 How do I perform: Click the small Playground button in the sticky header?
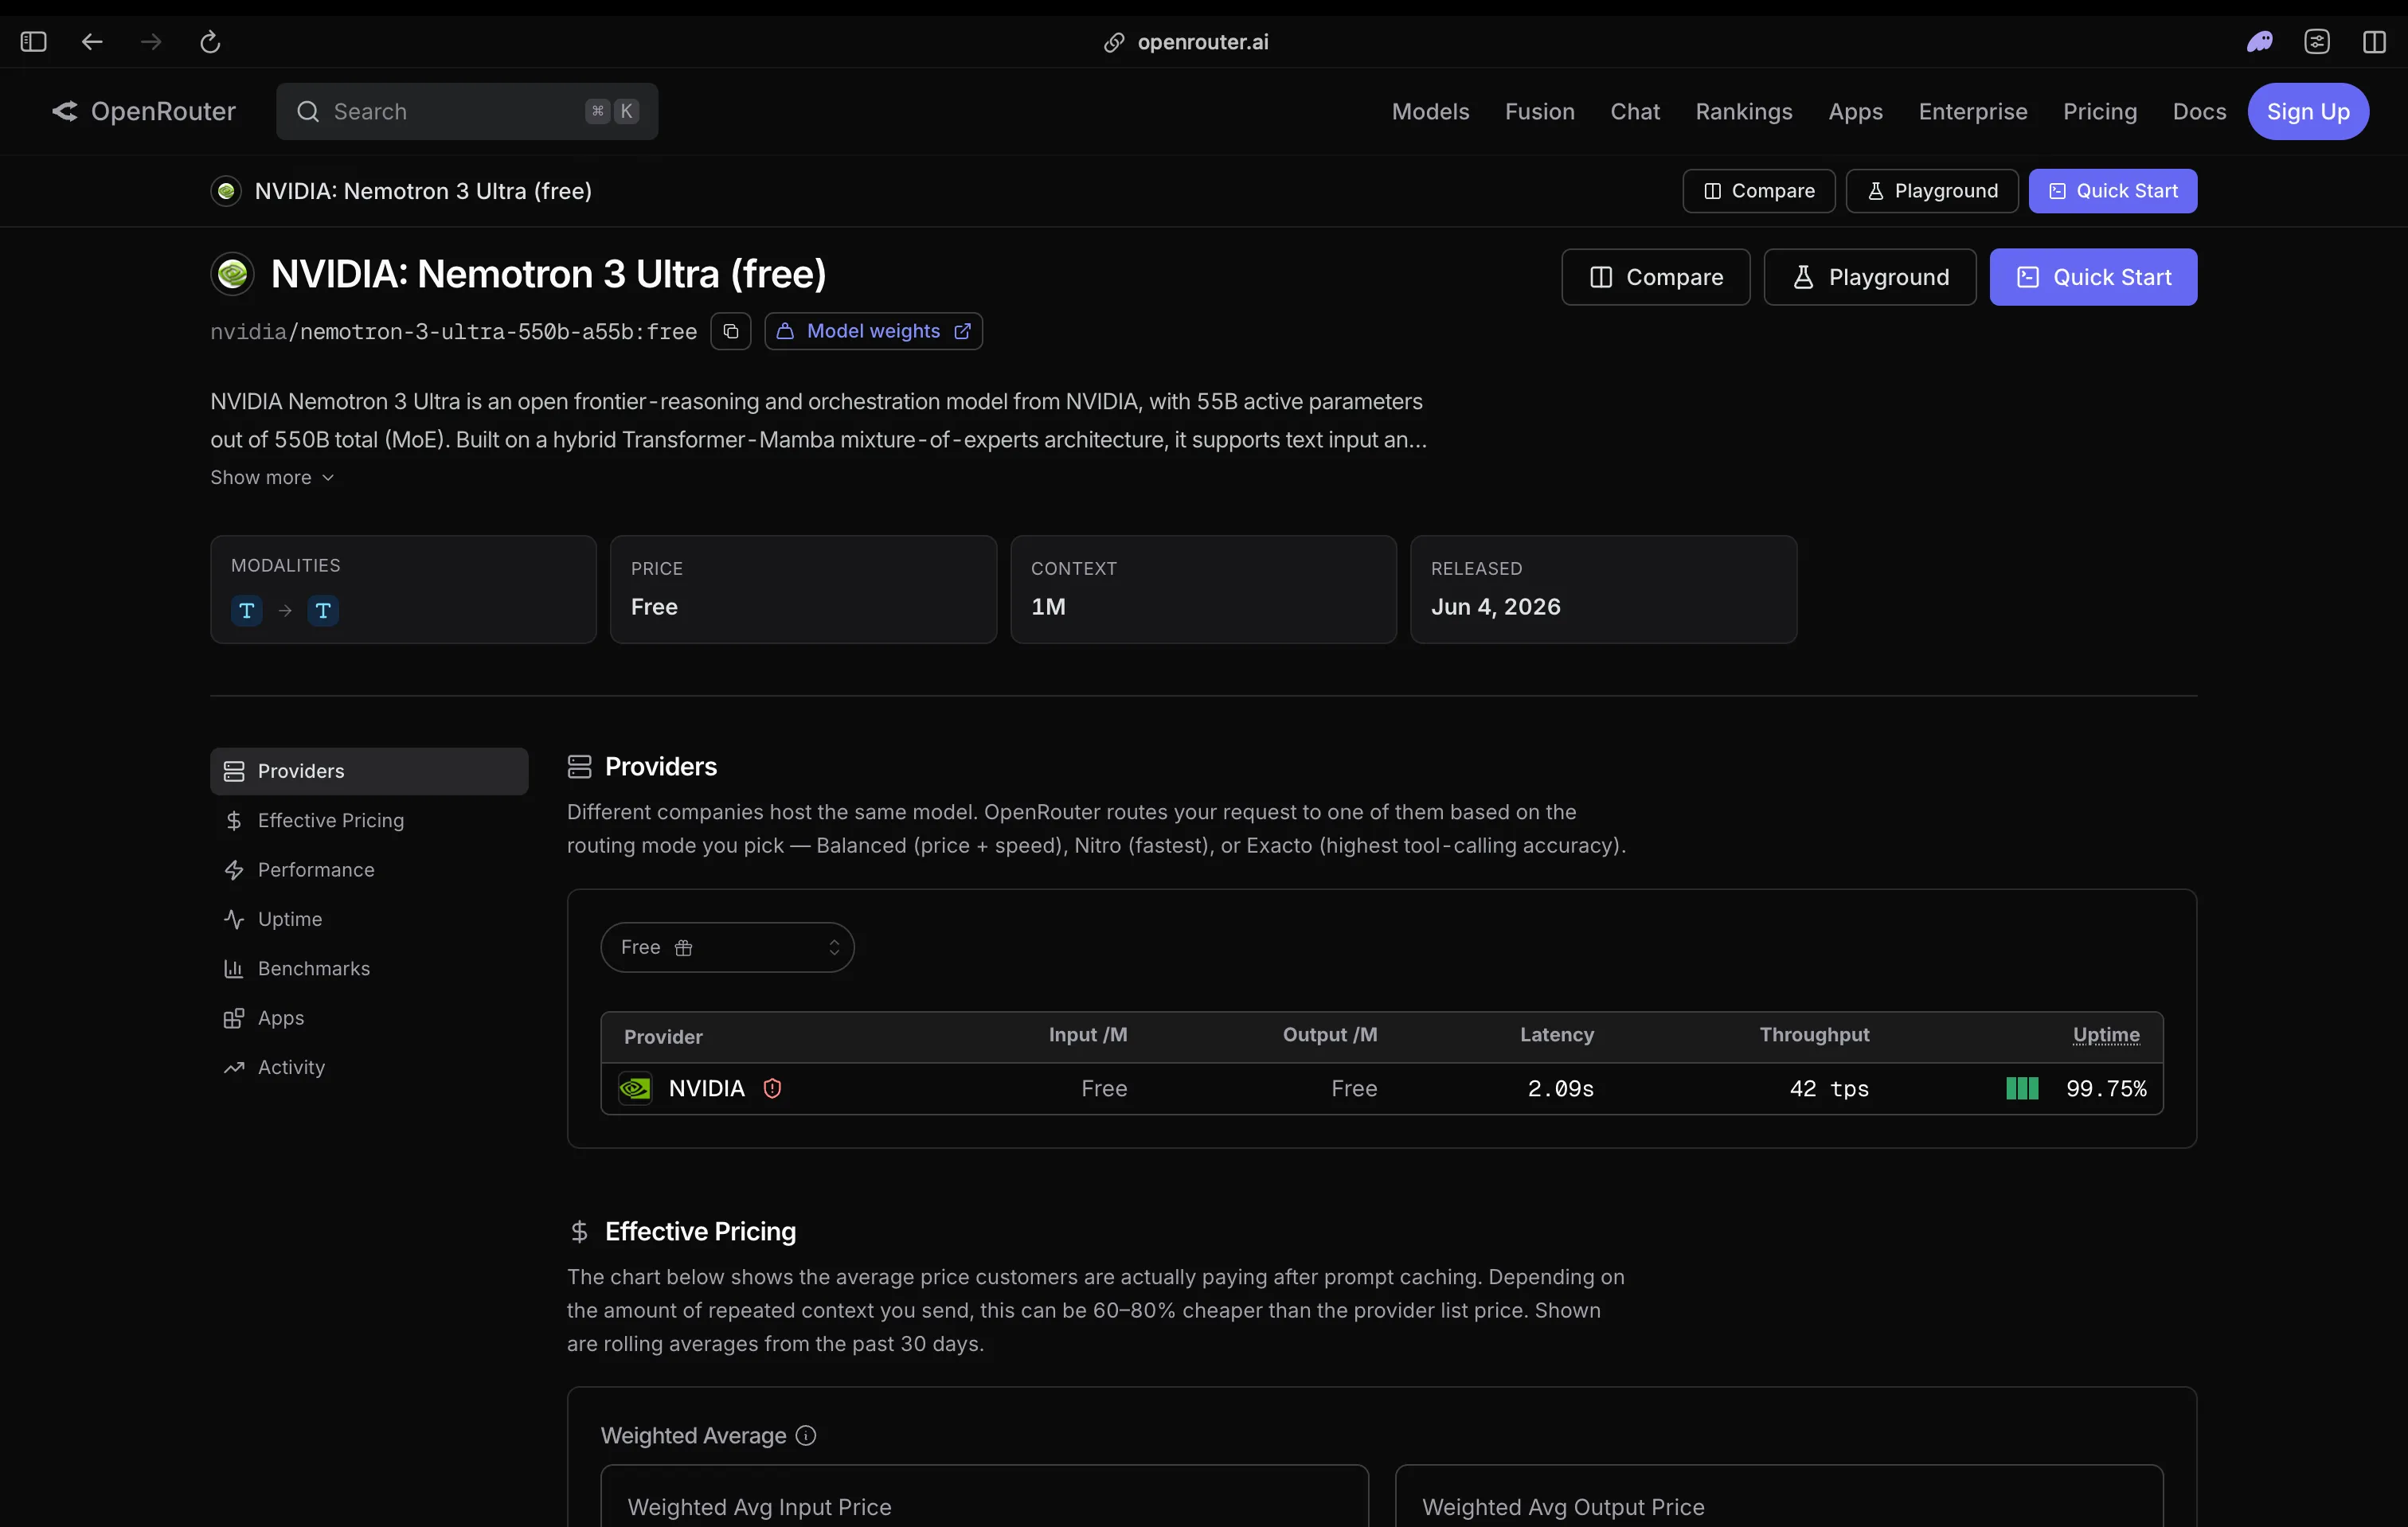tap(1931, 191)
